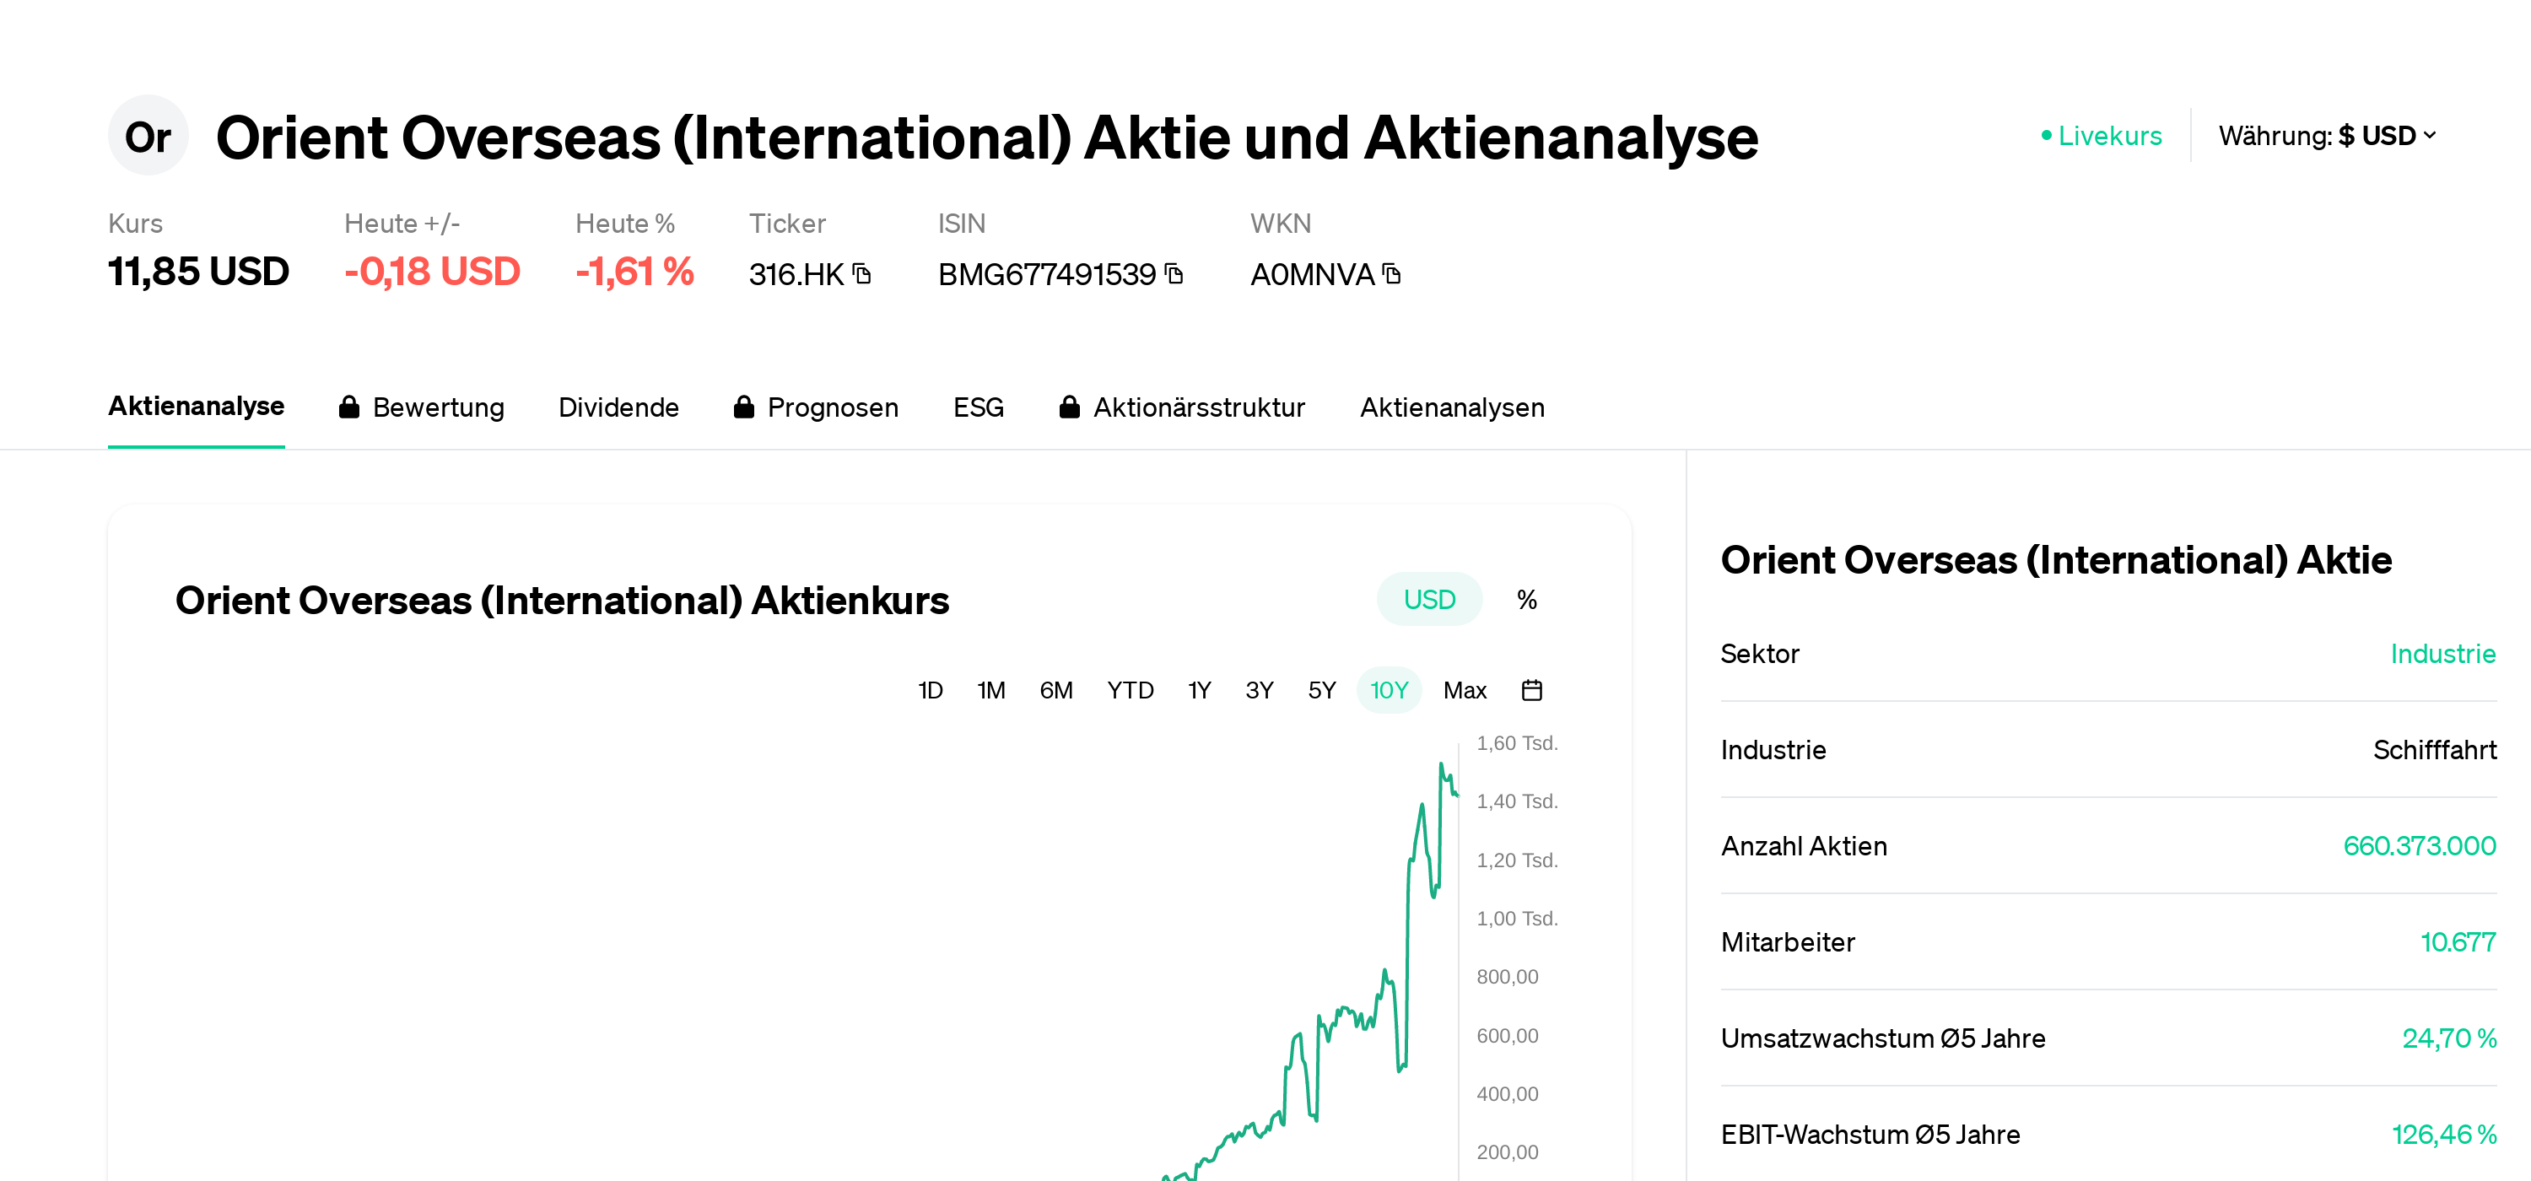Switch to the Dividende tab
The image size is (2531, 1181).
[x=619, y=406]
